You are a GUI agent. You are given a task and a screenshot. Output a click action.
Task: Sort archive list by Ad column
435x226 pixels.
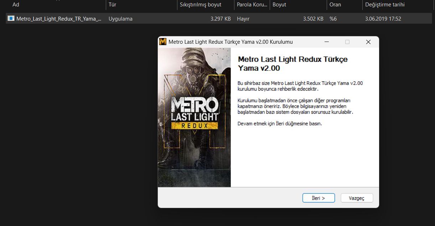pos(16,5)
